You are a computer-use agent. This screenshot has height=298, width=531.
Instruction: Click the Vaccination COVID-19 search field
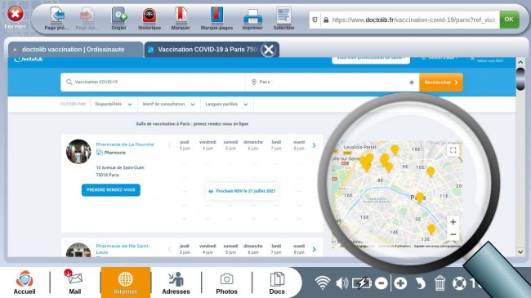click(153, 82)
